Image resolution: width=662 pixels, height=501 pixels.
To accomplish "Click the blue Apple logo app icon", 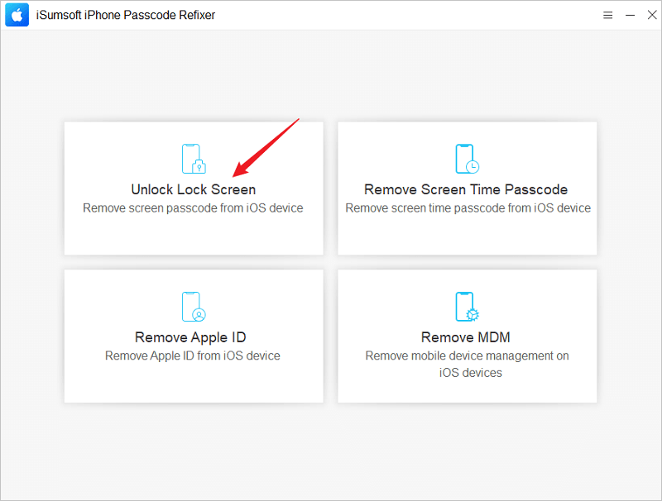I will pos(17,15).
